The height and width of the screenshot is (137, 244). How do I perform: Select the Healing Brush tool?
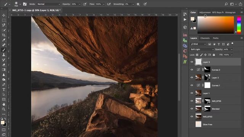click(x=3, y=45)
